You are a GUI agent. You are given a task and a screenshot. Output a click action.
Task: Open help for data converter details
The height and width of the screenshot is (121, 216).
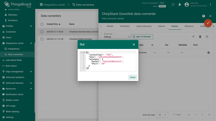click(204, 16)
